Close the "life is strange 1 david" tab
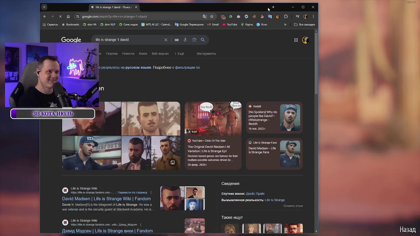The width and height of the screenshot is (420, 236). [x=136, y=7]
